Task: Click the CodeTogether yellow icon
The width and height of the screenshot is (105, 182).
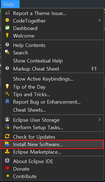Action: click(x=7, y=20)
